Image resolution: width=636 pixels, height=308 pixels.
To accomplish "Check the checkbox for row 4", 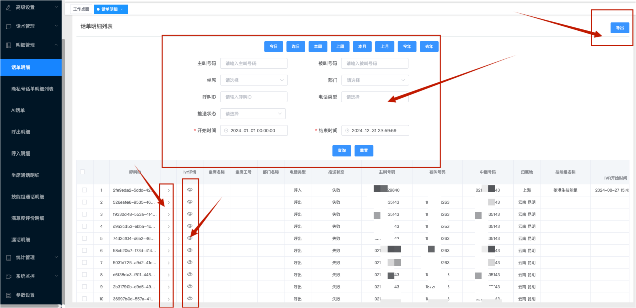I will [84, 226].
